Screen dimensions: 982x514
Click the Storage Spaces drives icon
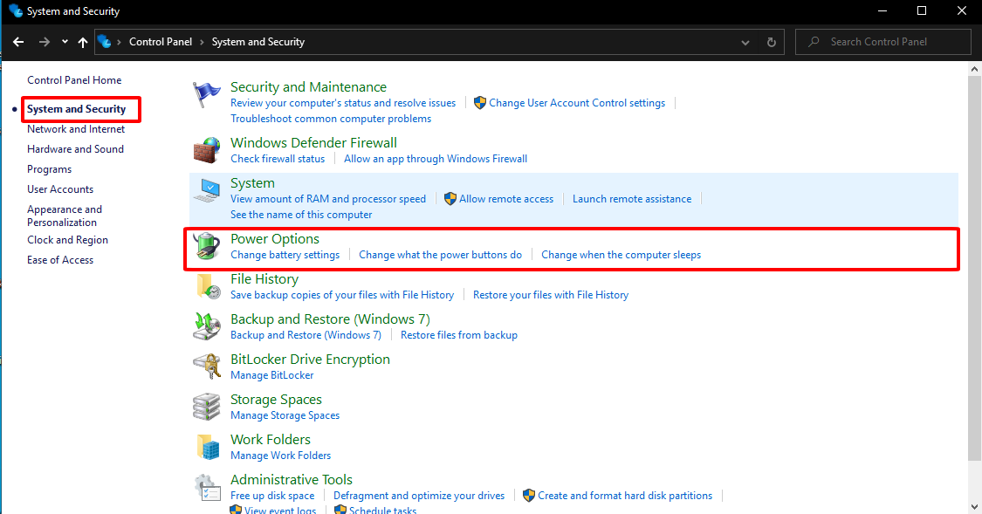tap(207, 407)
